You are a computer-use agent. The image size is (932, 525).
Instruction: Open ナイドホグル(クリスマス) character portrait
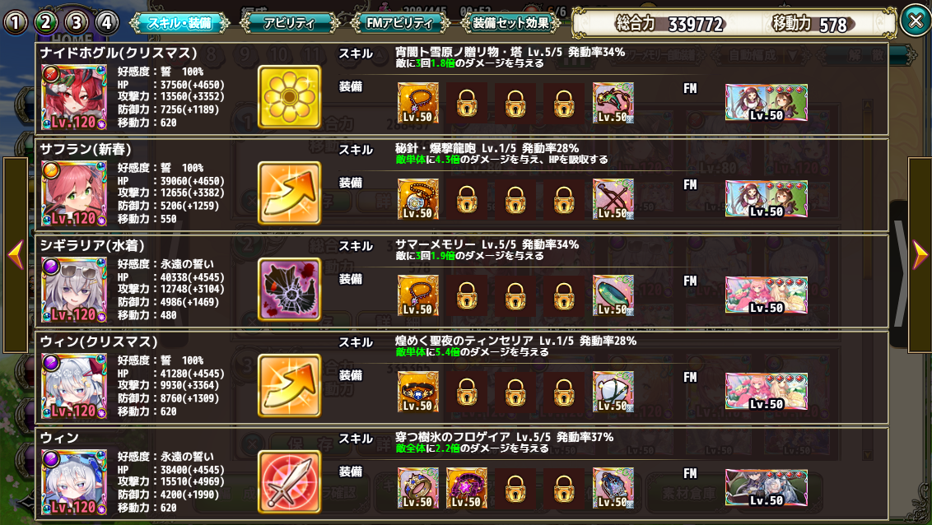click(x=74, y=97)
